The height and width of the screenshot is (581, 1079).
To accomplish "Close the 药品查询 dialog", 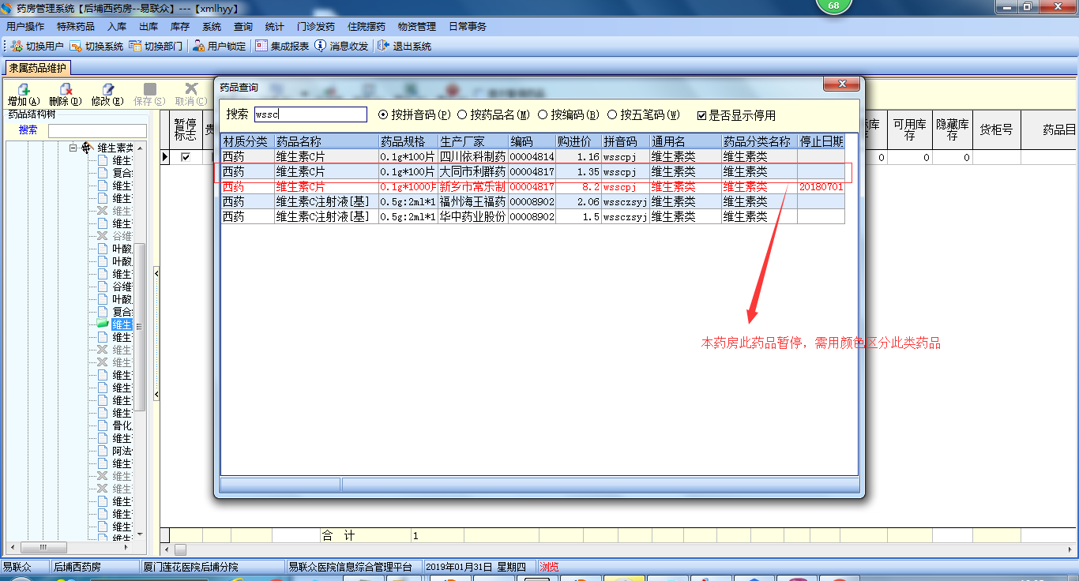I will click(x=841, y=84).
